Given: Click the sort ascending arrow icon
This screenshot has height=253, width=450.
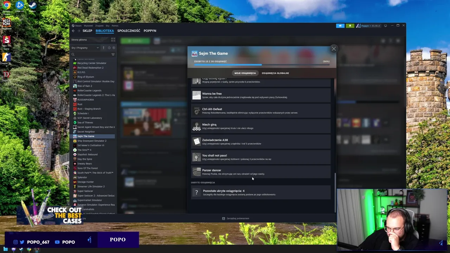Looking at the screenshot, I should [103, 48].
